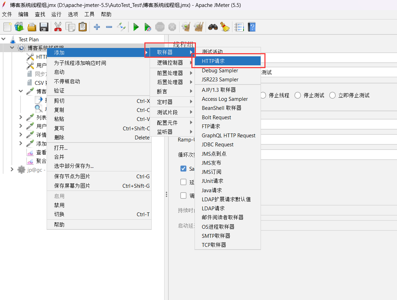
Task: Click the Reset search broom icon
Action: tap(225, 27)
